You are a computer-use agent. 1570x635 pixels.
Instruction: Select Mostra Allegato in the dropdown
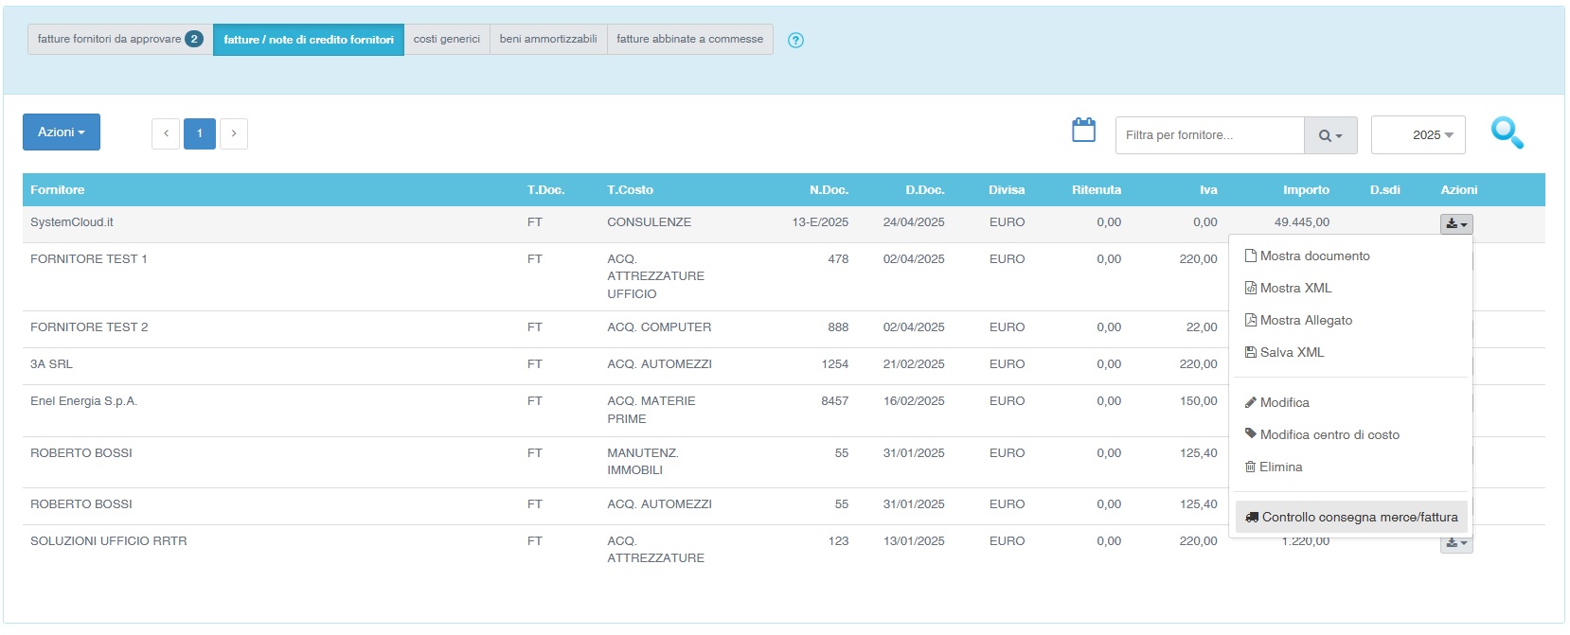1306,321
